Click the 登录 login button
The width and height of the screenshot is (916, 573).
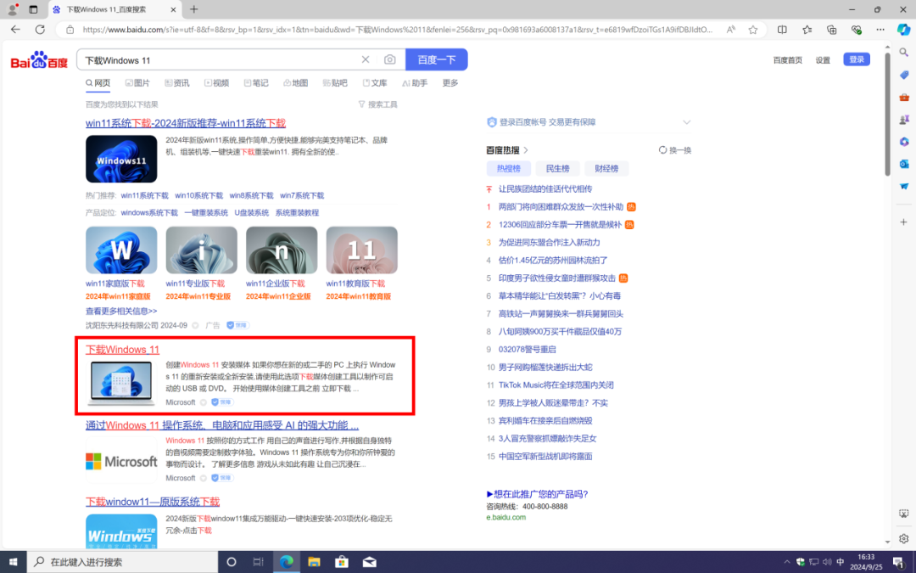pyautogui.click(x=857, y=59)
